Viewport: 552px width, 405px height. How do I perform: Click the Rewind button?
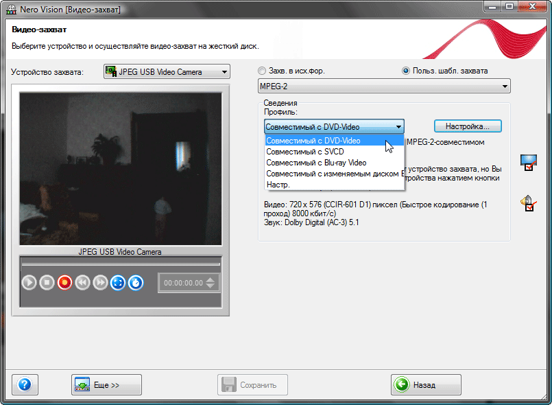pos(82,283)
